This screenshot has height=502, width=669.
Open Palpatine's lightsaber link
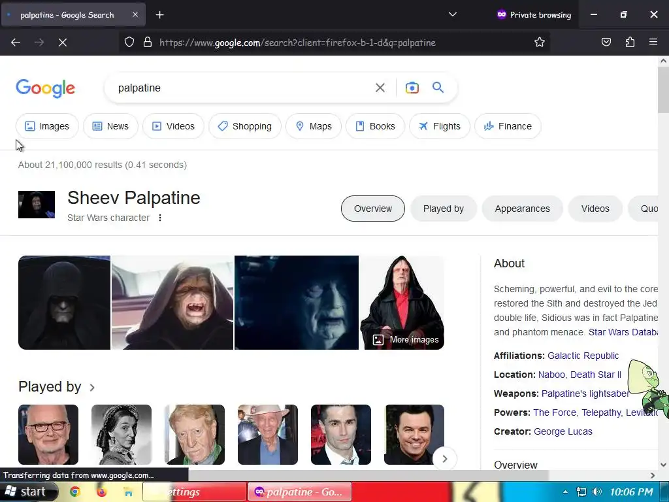tap(585, 393)
